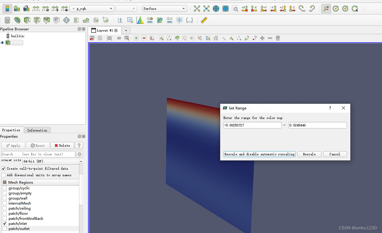Close the Layout #1 tab
Image resolution: width=382 pixels, height=233 pixels.
point(116,30)
